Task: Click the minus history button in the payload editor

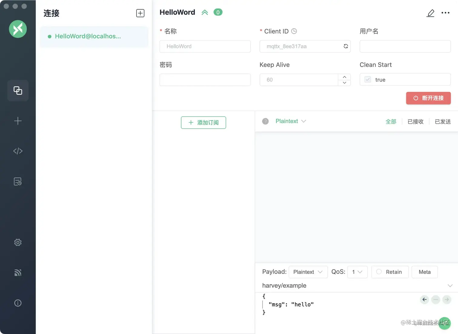Action: click(x=436, y=300)
